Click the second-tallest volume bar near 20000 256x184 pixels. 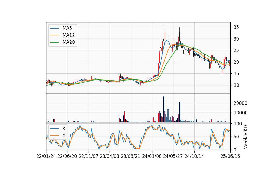[x=179, y=112]
